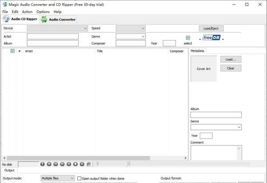The width and height of the screenshot is (267, 183).
Task: Toggle the track list header checkbox
Action: pyautogui.click(x=12, y=51)
